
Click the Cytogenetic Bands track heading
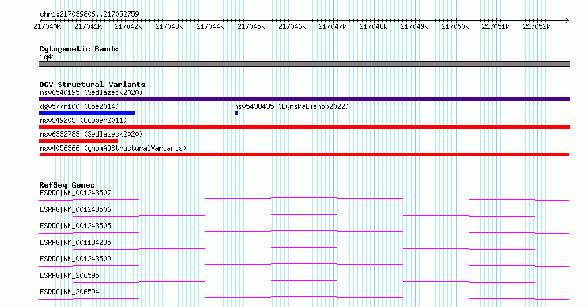click(79, 49)
